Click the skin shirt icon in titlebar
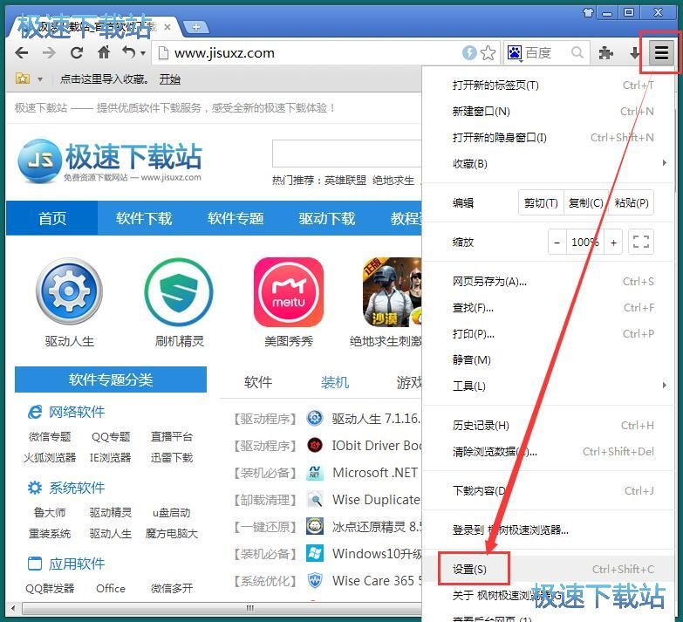 pos(588,12)
